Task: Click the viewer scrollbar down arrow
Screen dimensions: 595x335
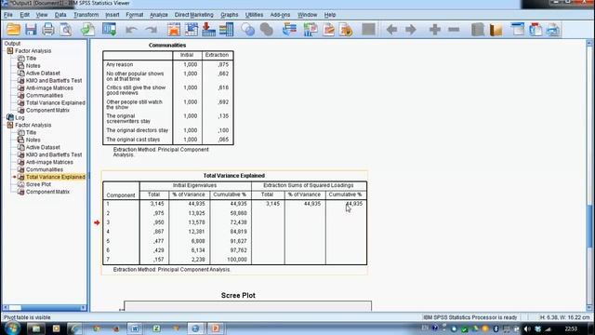Action: 589,308
